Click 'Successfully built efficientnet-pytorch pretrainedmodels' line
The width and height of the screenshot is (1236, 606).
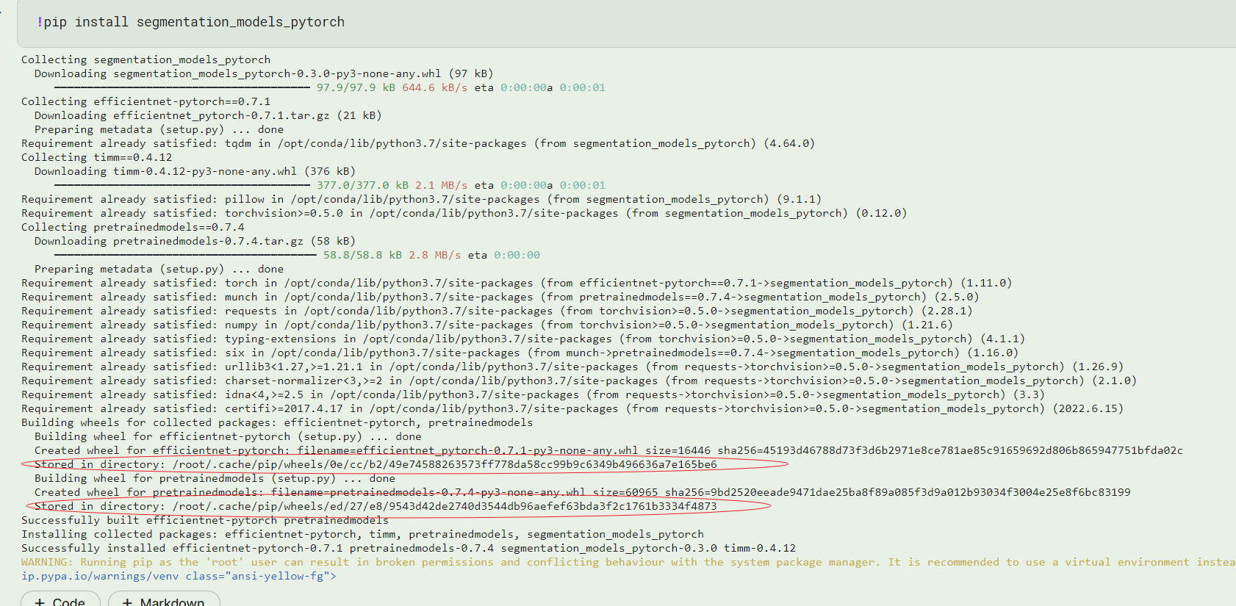coord(205,520)
